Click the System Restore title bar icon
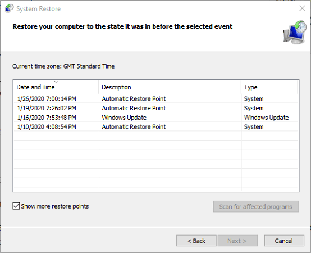Image resolution: width=311 pixels, height=253 pixels. point(9,8)
